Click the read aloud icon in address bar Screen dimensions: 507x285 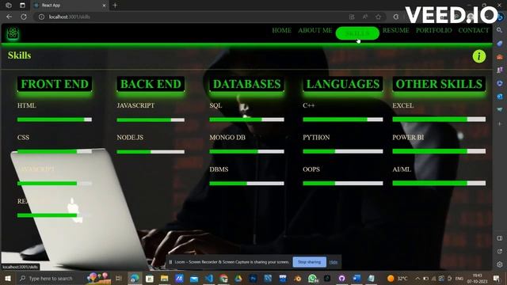coord(365,17)
